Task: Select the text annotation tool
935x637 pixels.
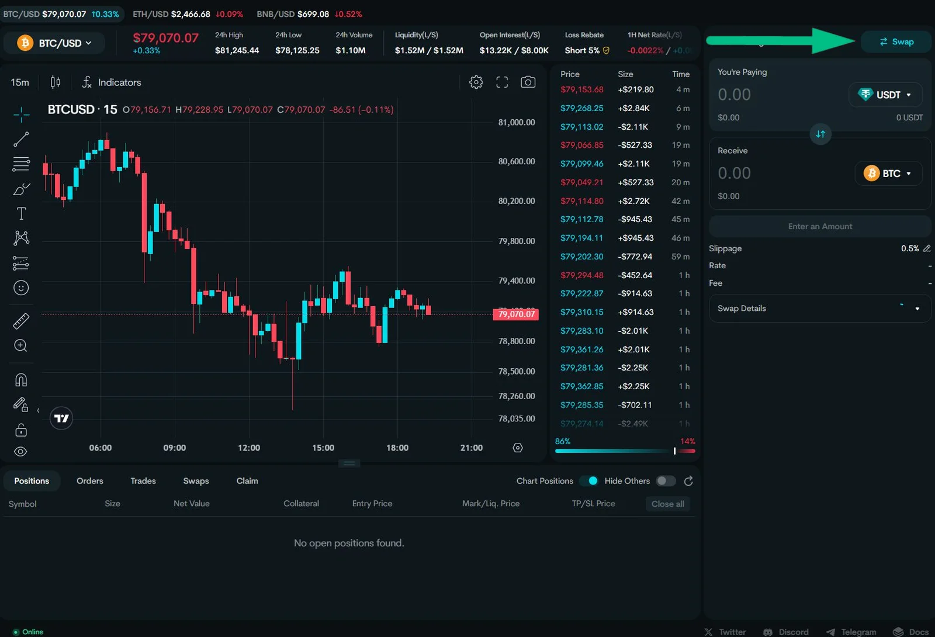Action: click(21, 214)
